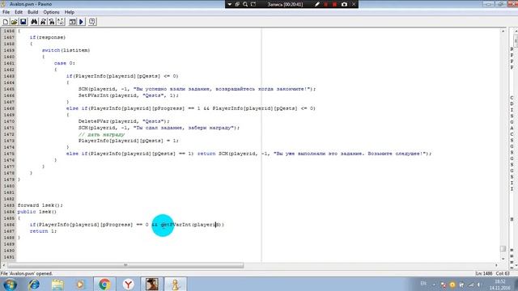Viewport: 518px width, 291px height.
Task: Expand the recorder bar dropdown arrow
Action: (230, 4)
